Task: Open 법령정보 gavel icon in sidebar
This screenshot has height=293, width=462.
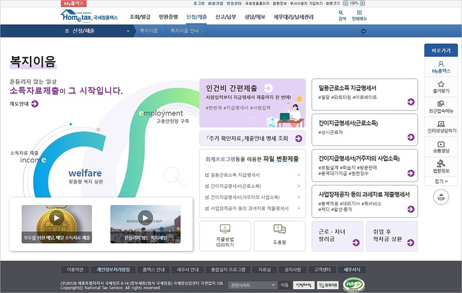Action: tap(441, 163)
